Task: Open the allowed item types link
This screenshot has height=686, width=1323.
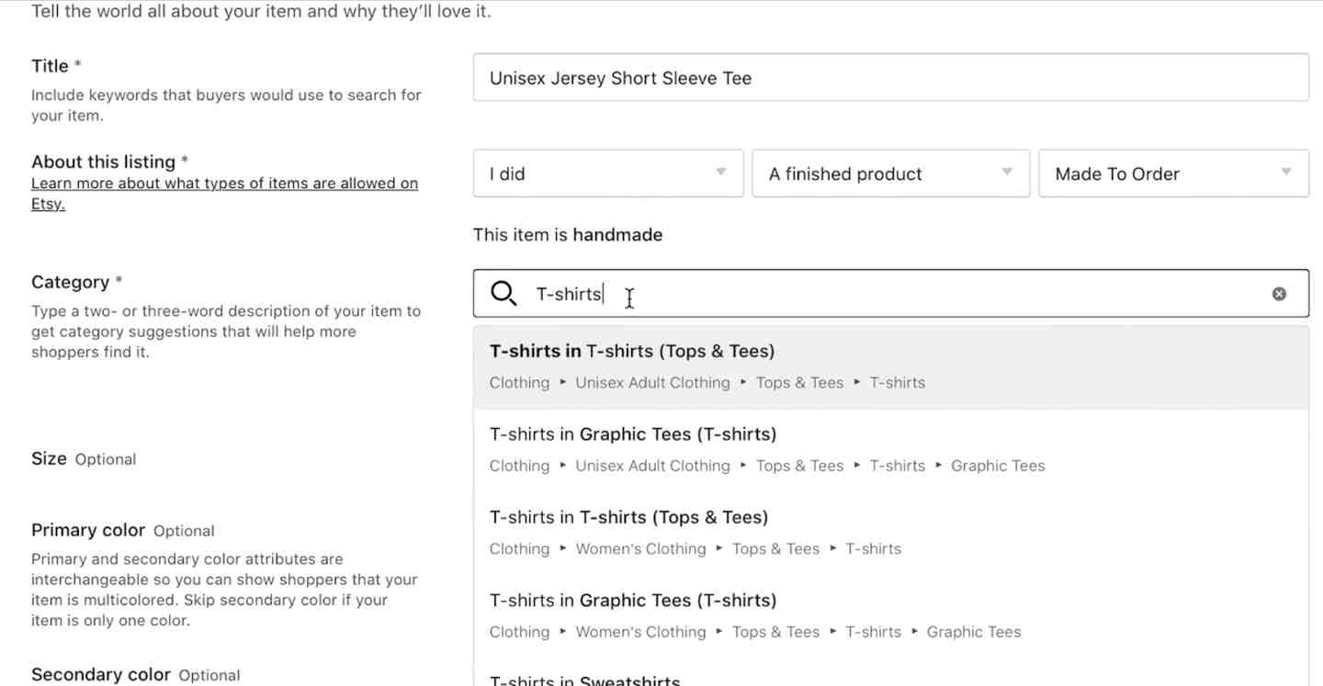Action: tap(224, 193)
